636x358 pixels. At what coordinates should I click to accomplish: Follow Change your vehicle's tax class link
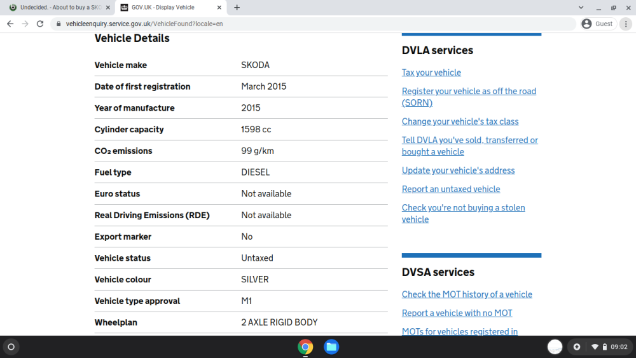click(x=460, y=121)
